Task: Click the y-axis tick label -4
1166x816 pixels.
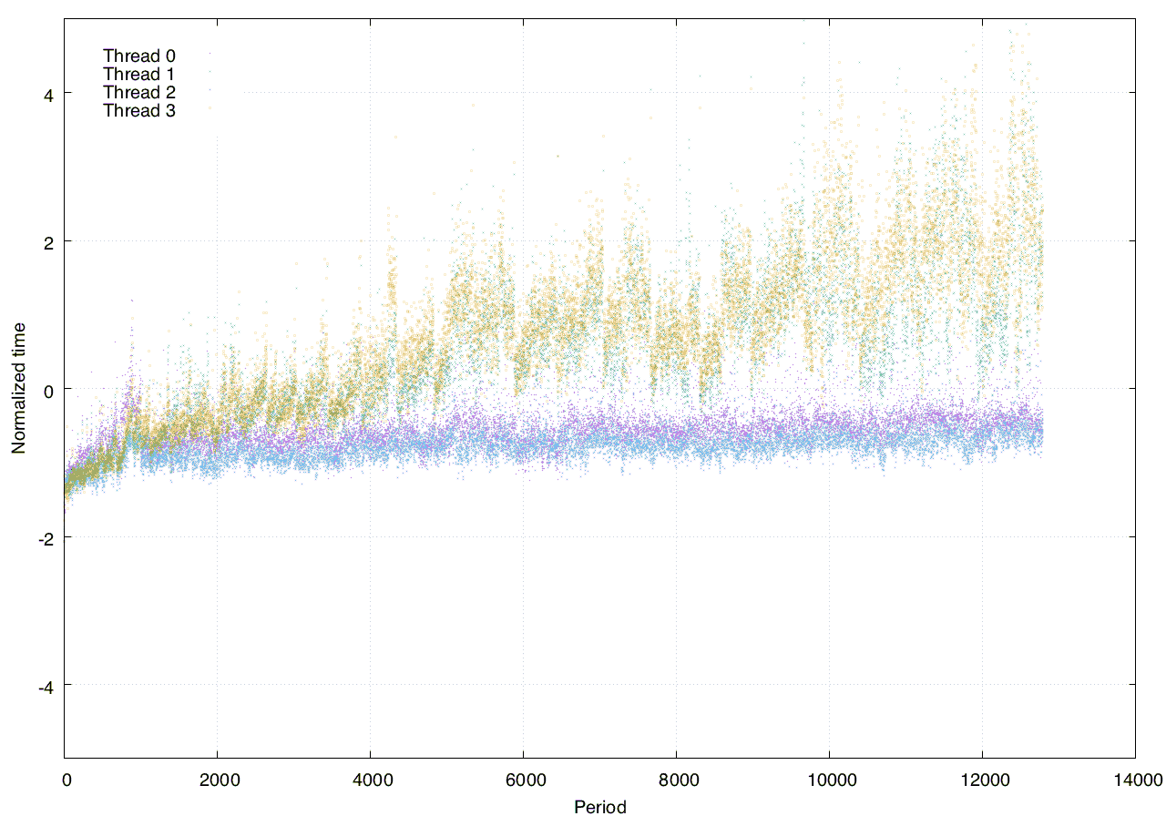Action: (x=46, y=687)
